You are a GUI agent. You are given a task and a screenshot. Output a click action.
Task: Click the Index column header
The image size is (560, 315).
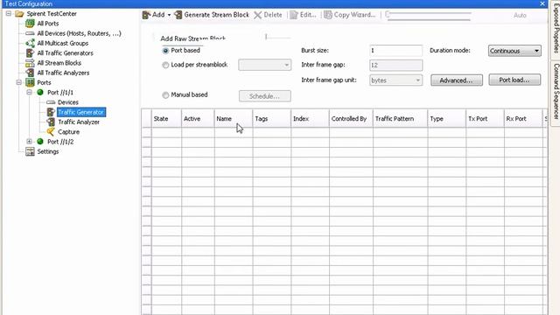(x=310, y=119)
